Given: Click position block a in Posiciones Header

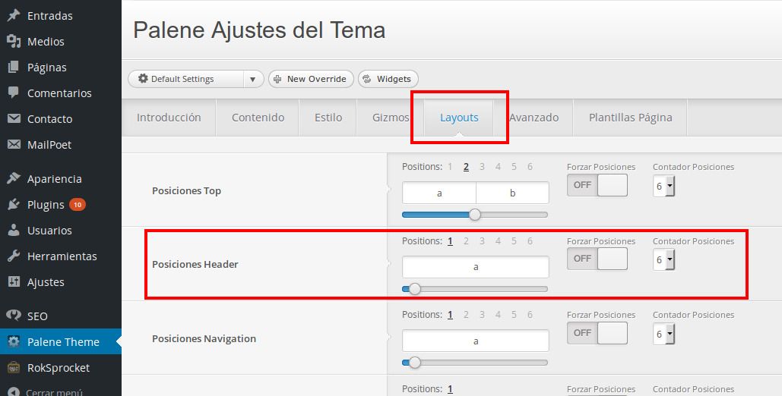Looking at the screenshot, I should click(476, 267).
